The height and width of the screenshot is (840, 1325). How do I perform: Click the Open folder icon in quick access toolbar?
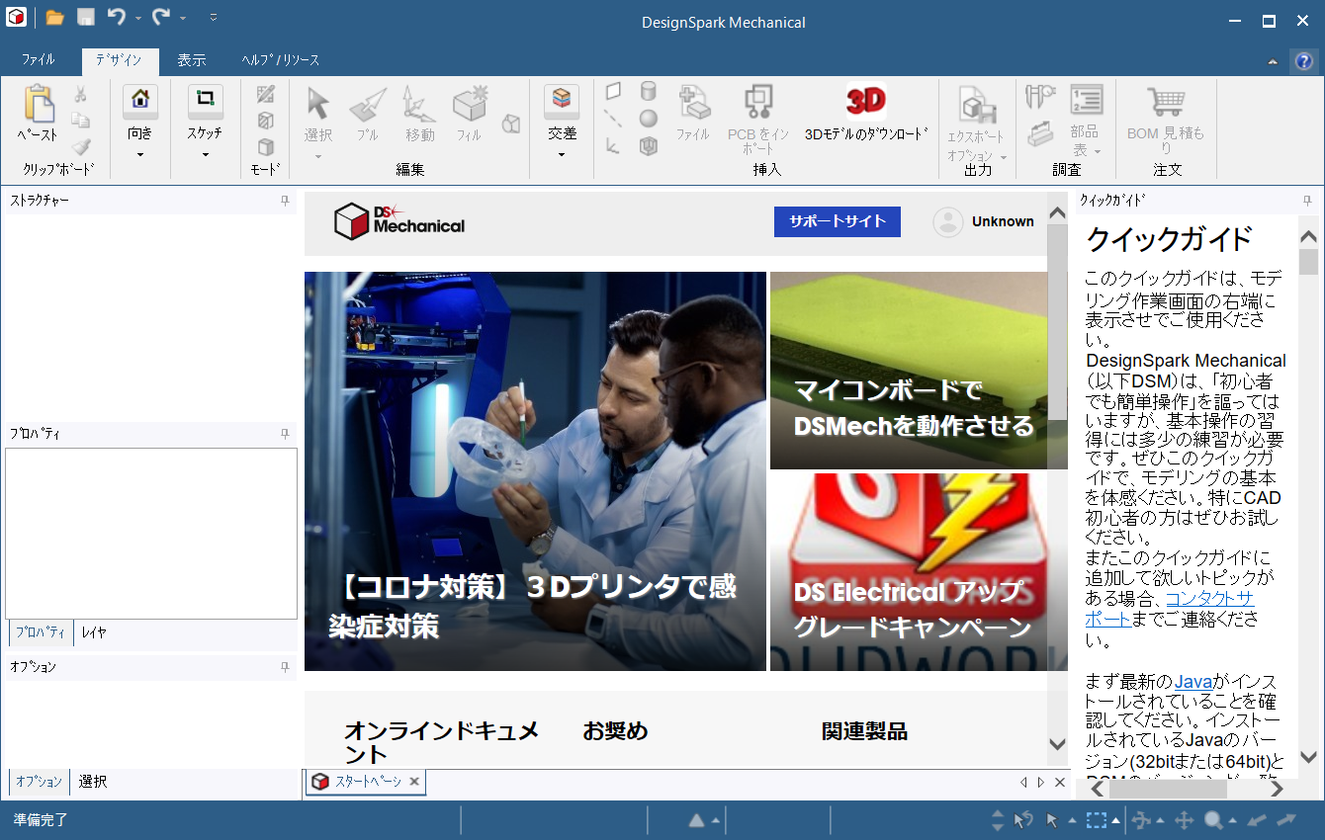point(55,18)
